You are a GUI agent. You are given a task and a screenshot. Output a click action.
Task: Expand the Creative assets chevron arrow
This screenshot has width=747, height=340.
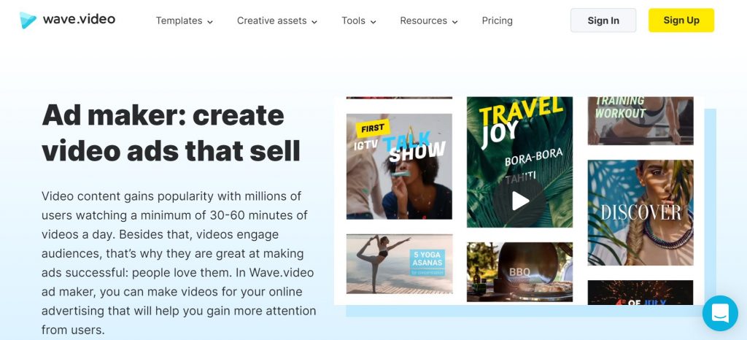click(314, 21)
